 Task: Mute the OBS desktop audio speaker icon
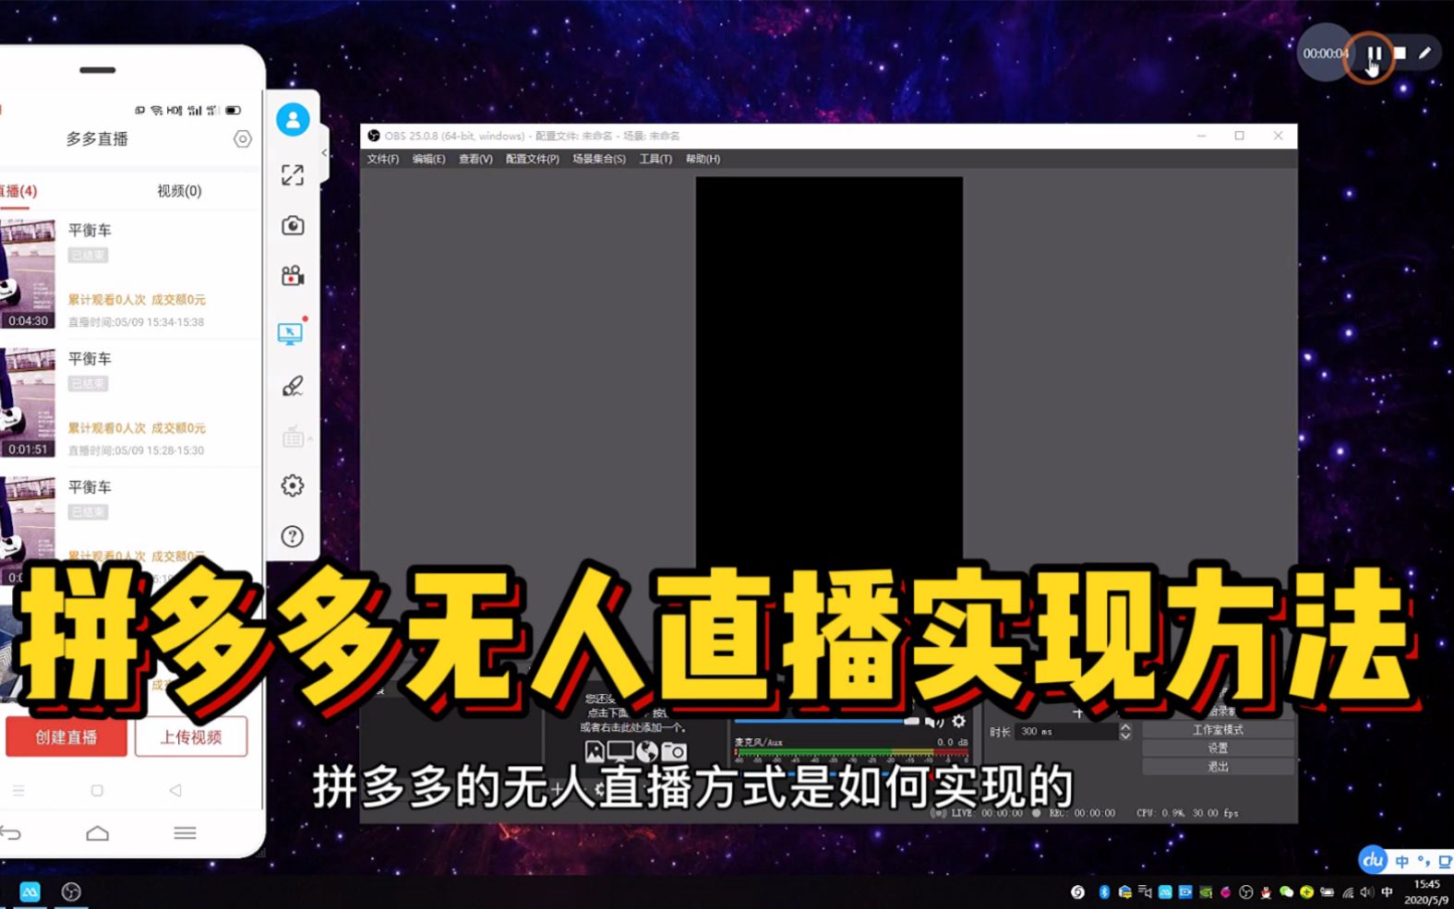tap(933, 722)
